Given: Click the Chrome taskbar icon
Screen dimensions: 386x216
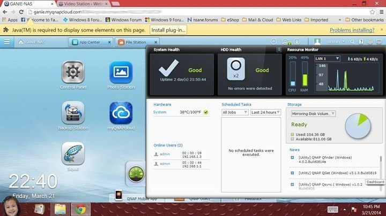Looking at the screenshot, I should coord(80,210).
